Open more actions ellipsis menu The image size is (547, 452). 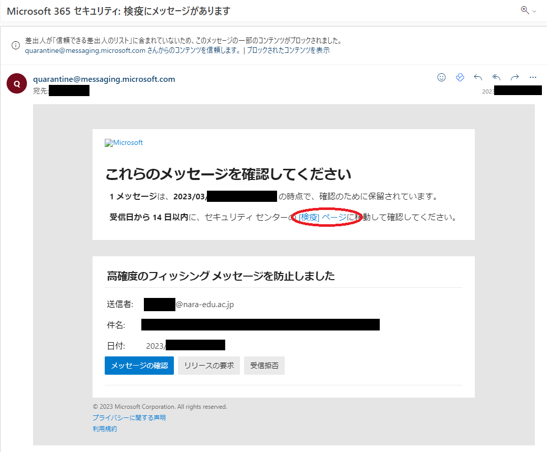[x=533, y=77]
